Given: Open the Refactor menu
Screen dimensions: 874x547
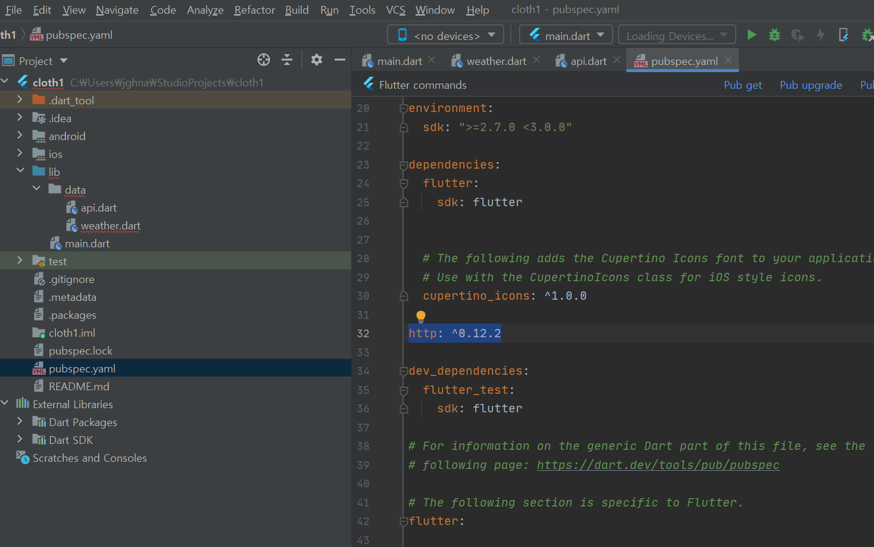Looking at the screenshot, I should 254,10.
